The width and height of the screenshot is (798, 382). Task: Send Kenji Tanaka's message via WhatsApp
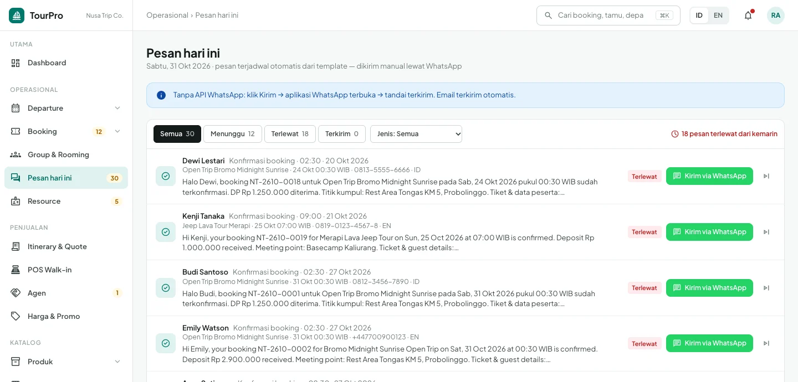[709, 232]
